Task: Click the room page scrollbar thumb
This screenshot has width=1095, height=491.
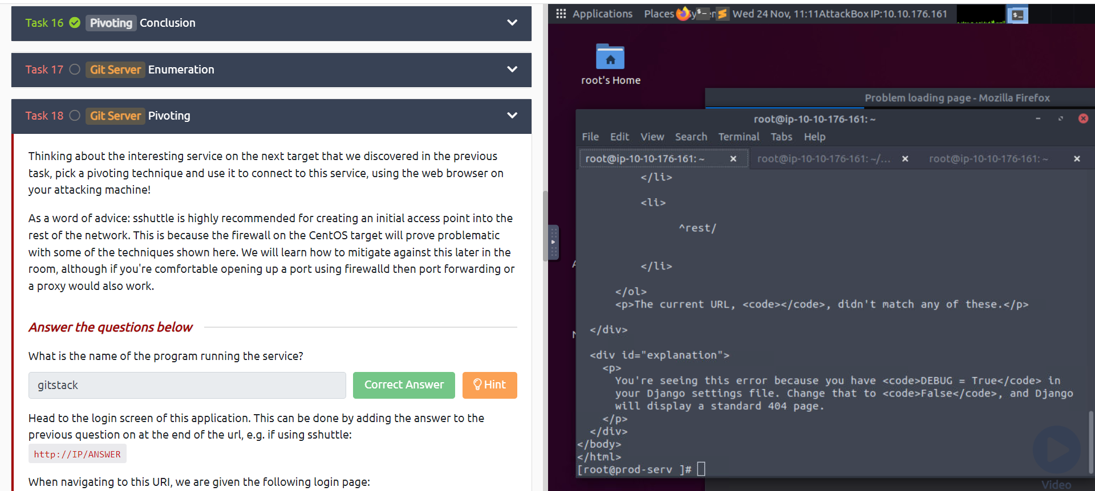Action: (545, 225)
